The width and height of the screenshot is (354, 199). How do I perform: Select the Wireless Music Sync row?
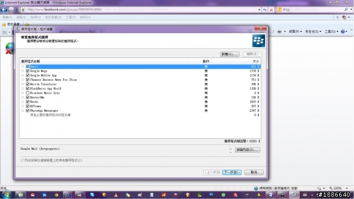coord(140,93)
